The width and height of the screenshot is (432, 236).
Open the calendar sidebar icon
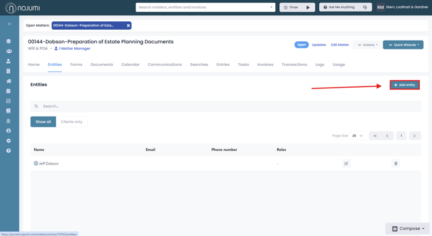pos(8,91)
